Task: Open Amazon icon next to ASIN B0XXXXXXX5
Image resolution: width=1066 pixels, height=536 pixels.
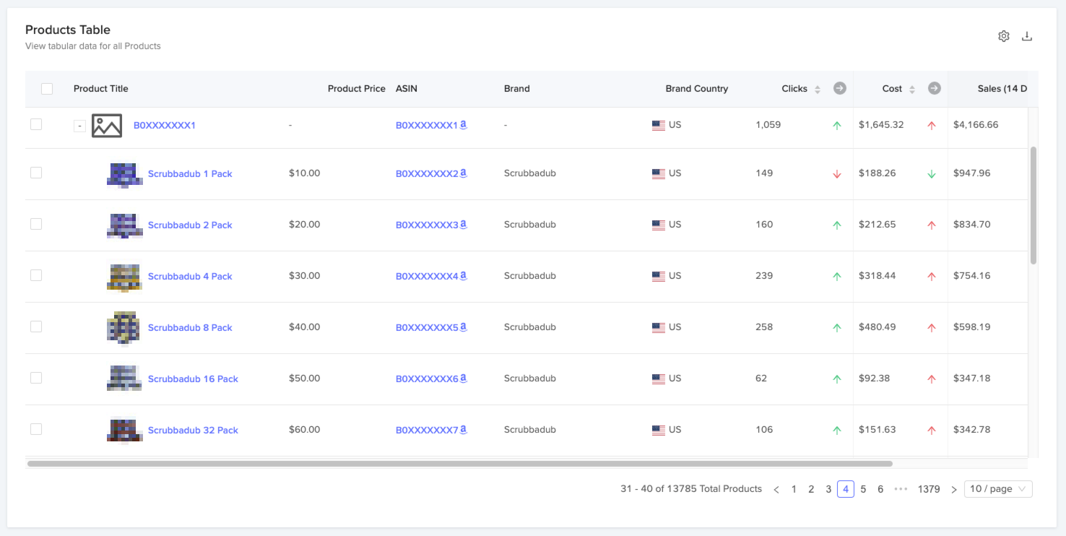Action: pyautogui.click(x=464, y=327)
